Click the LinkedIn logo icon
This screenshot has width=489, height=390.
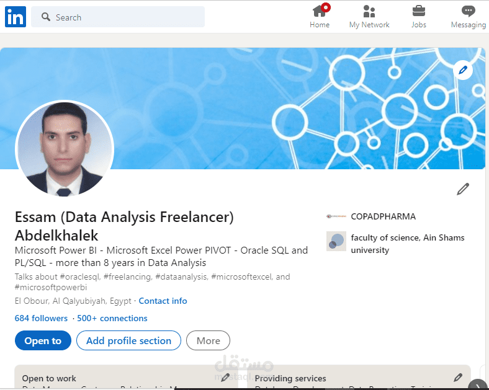[16, 17]
